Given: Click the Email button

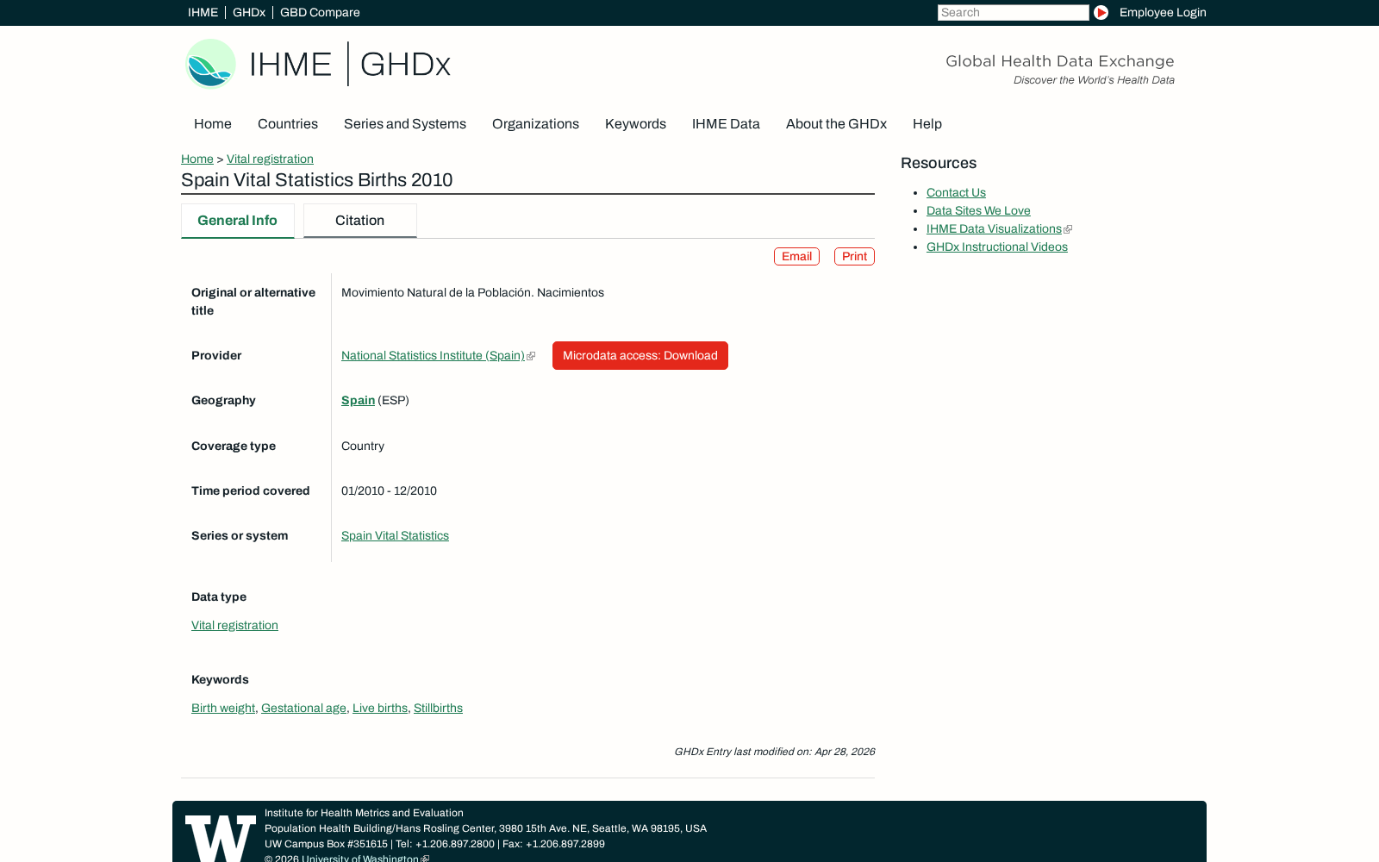Looking at the screenshot, I should click(796, 256).
